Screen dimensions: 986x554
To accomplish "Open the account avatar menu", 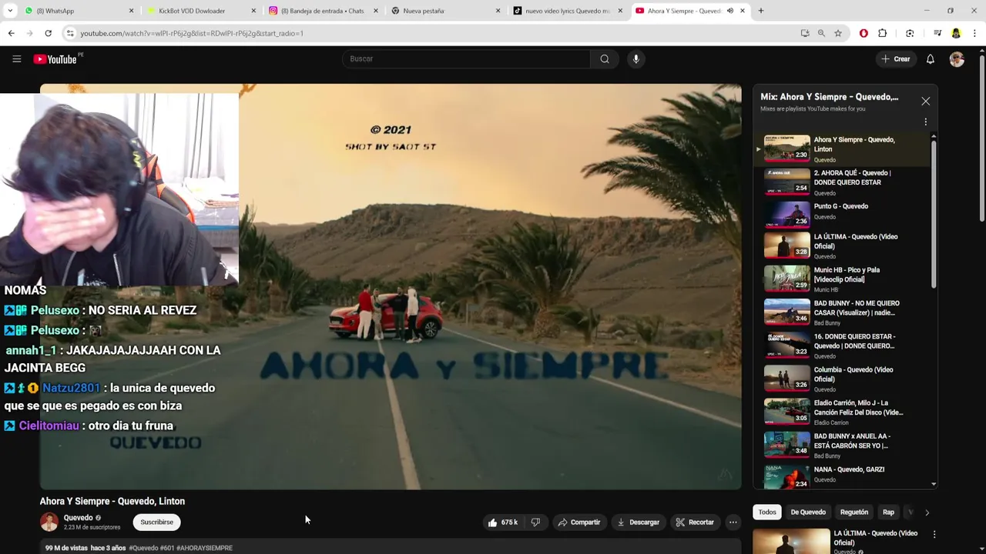I will coord(957,59).
